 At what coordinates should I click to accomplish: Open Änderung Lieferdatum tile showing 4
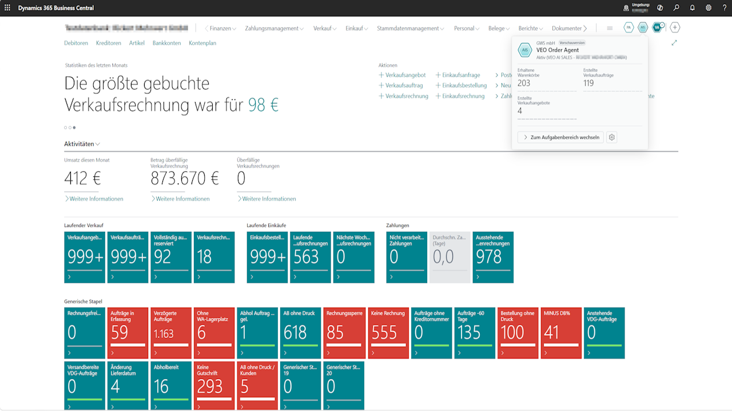click(128, 386)
